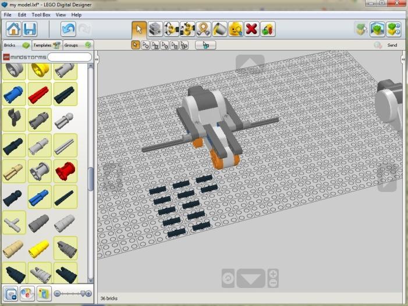This screenshot has width=408, height=306.
Task: Switch to View mode
Action: tap(377, 29)
